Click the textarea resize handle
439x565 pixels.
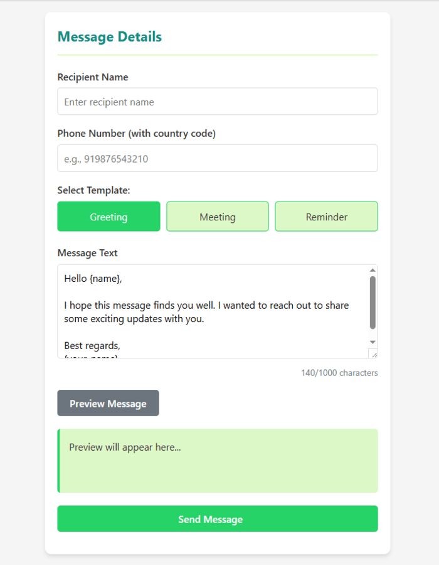(373, 353)
